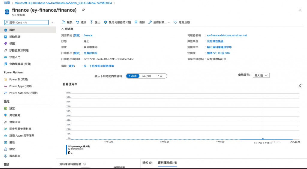Screen dimensions: 307x169
Task: Click the SQL database icon
Action: coord(7,12)
